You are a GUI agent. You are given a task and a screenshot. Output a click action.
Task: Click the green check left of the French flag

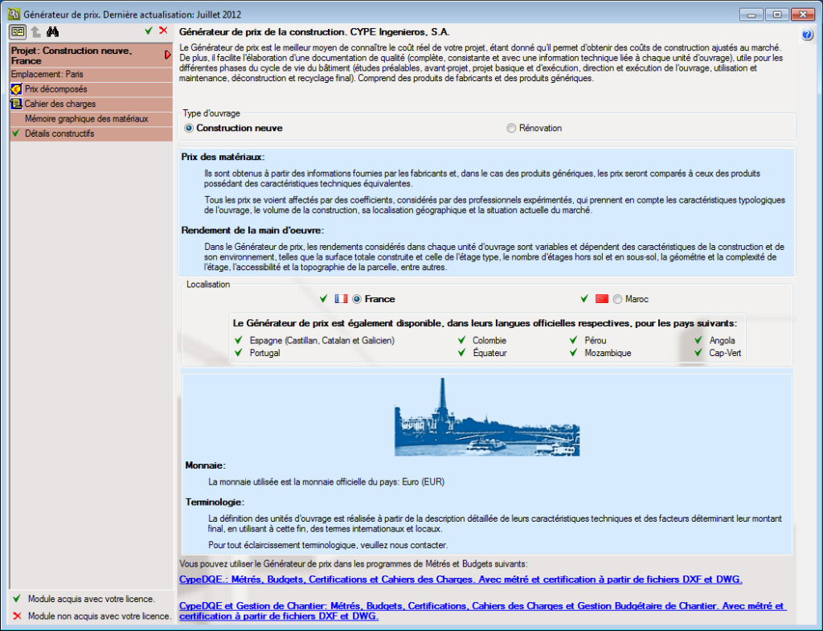tap(324, 299)
